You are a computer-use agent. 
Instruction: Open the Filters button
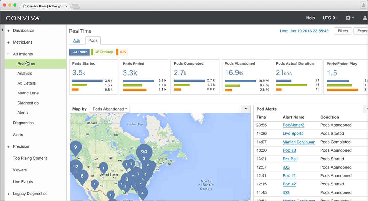tap(343, 31)
